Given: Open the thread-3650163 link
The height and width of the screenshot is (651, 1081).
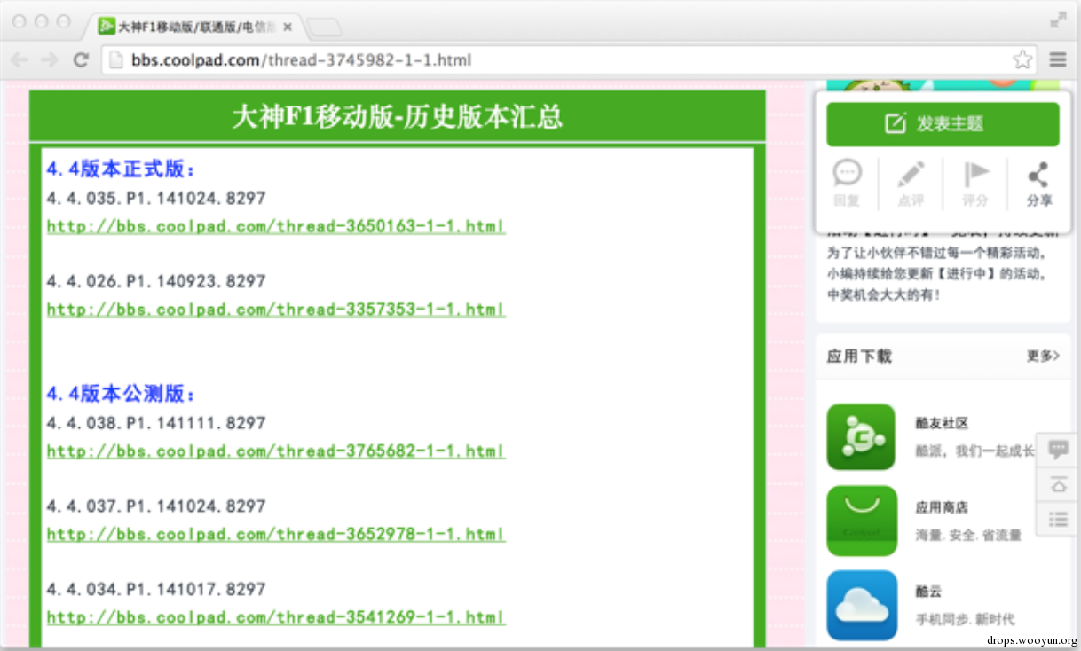Looking at the screenshot, I should point(276,226).
